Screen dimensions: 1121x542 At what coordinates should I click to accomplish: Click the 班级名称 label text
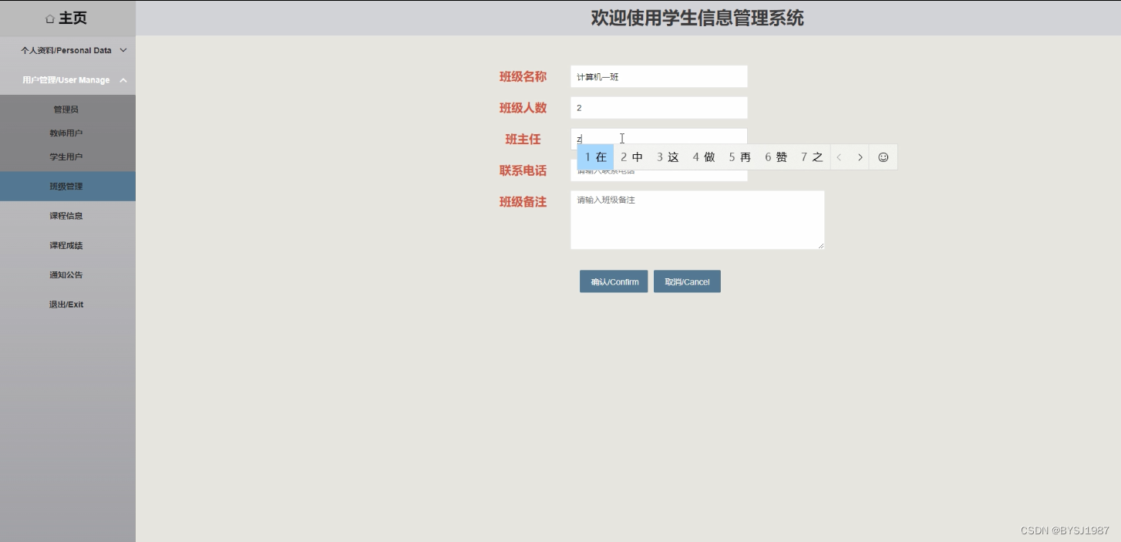[523, 76]
